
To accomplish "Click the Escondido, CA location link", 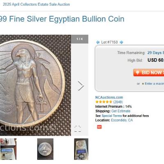I will pyautogui.click(x=122, y=120).
